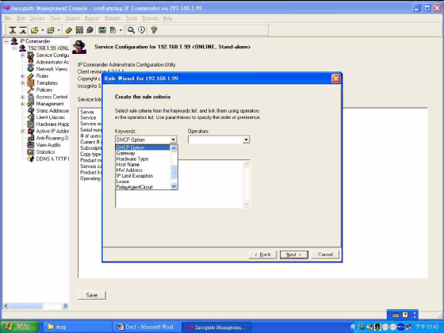Choose Gateway in the Keywords list

(125, 153)
